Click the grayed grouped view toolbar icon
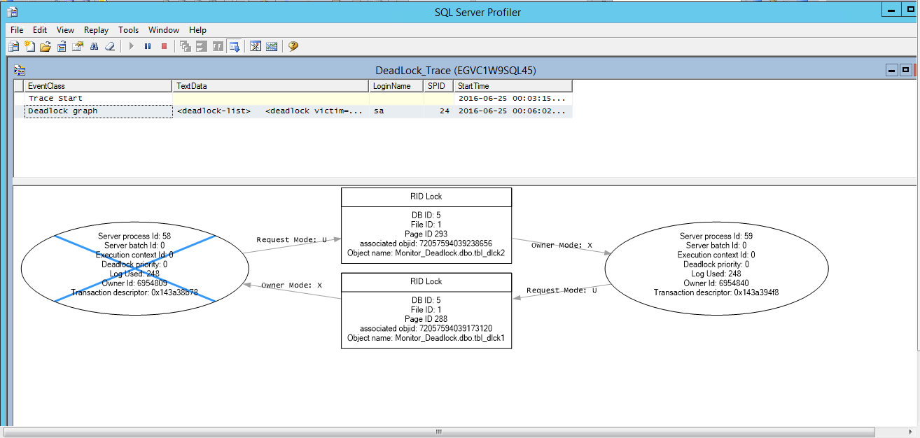This screenshot has width=920, height=438. tap(202, 46)
